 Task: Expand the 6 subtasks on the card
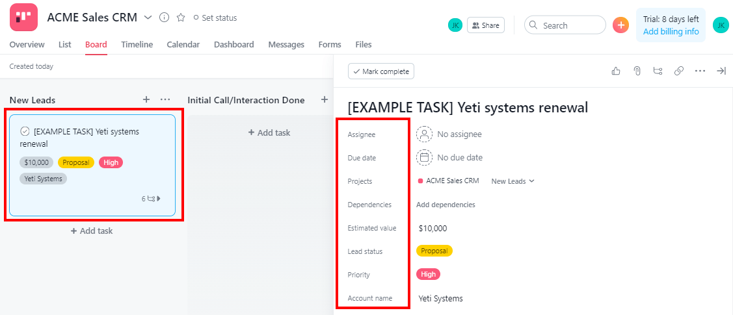point(152,198)
